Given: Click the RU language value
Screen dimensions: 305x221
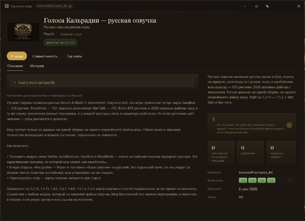Looking at the screenshot, I should [241, 197].
